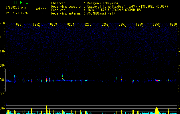Click the 0.9 kHz axis label
This screenshot has width=180, height=114.
pos(2,66)
